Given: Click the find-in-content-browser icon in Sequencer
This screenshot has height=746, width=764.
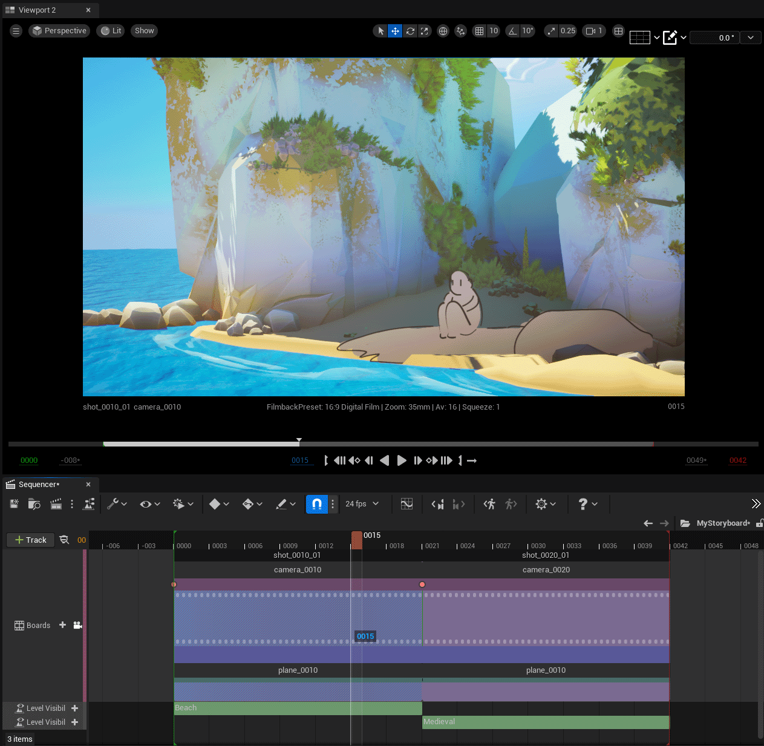Looking at the screenshot, I should point(34,503).
